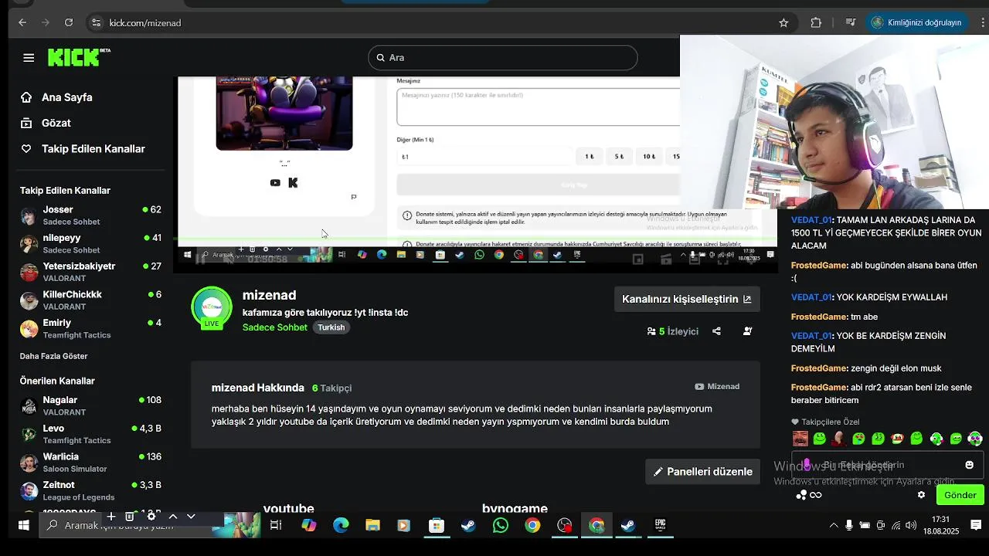The image size is (989, 556).
Task: Select 10 ₺ donation amount in stream
Action: [649, 157]
